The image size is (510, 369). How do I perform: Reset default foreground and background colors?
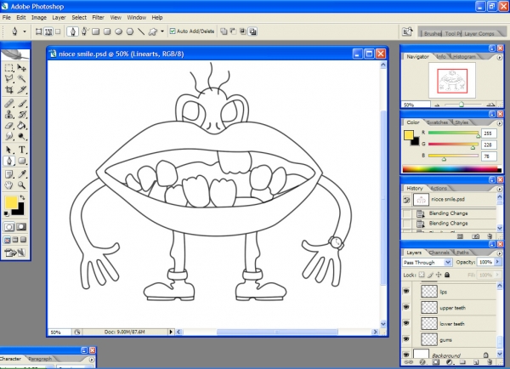(6, 213)
